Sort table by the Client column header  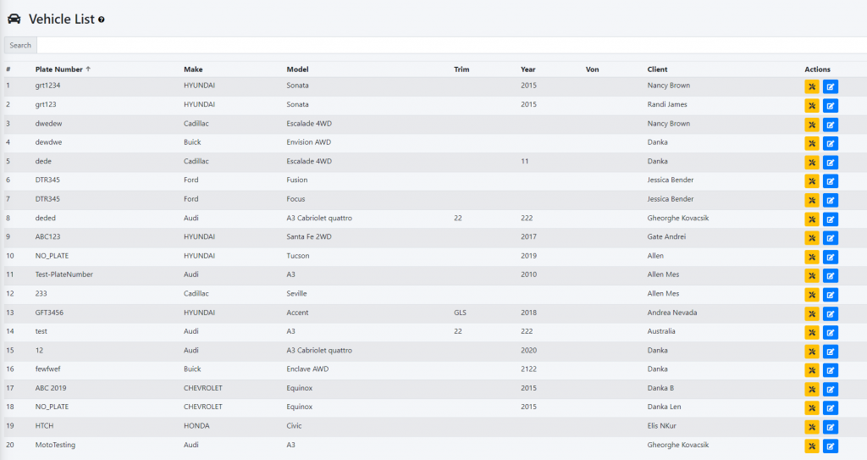[657, 69]
